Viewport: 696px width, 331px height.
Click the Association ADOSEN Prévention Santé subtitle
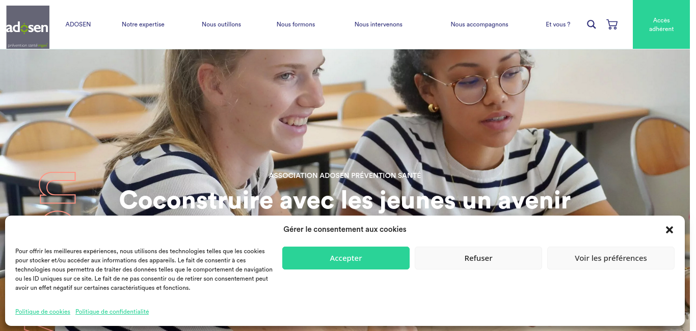tap(345, 175)
